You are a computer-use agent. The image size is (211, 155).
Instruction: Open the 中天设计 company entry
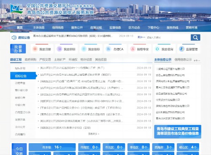click(168, 100)
